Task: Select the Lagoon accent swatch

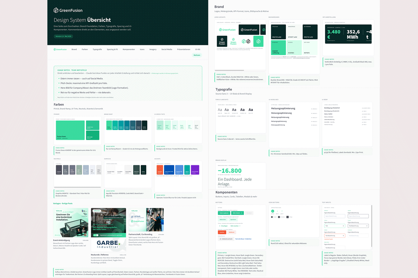Action: coord(187,170)
